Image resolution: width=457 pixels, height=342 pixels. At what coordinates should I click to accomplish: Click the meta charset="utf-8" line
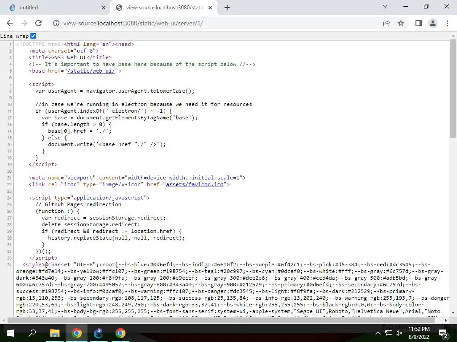click(x=64, y=51)
